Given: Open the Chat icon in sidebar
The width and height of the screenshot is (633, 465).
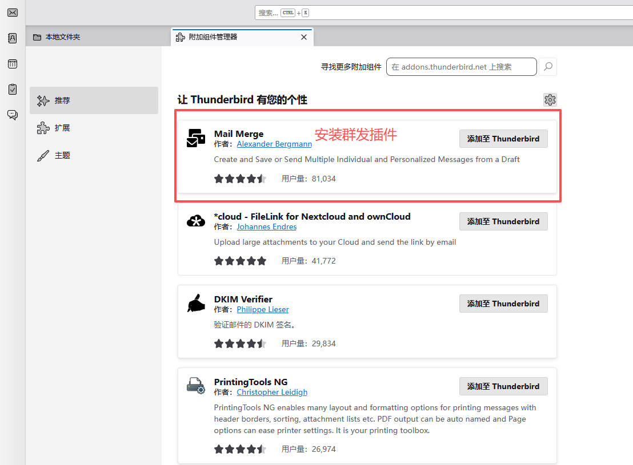Looking at the screenshot, I should click(13, 115).
